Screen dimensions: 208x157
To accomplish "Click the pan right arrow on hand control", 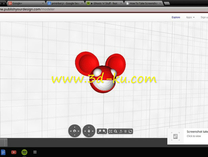I will pos(93,131).
